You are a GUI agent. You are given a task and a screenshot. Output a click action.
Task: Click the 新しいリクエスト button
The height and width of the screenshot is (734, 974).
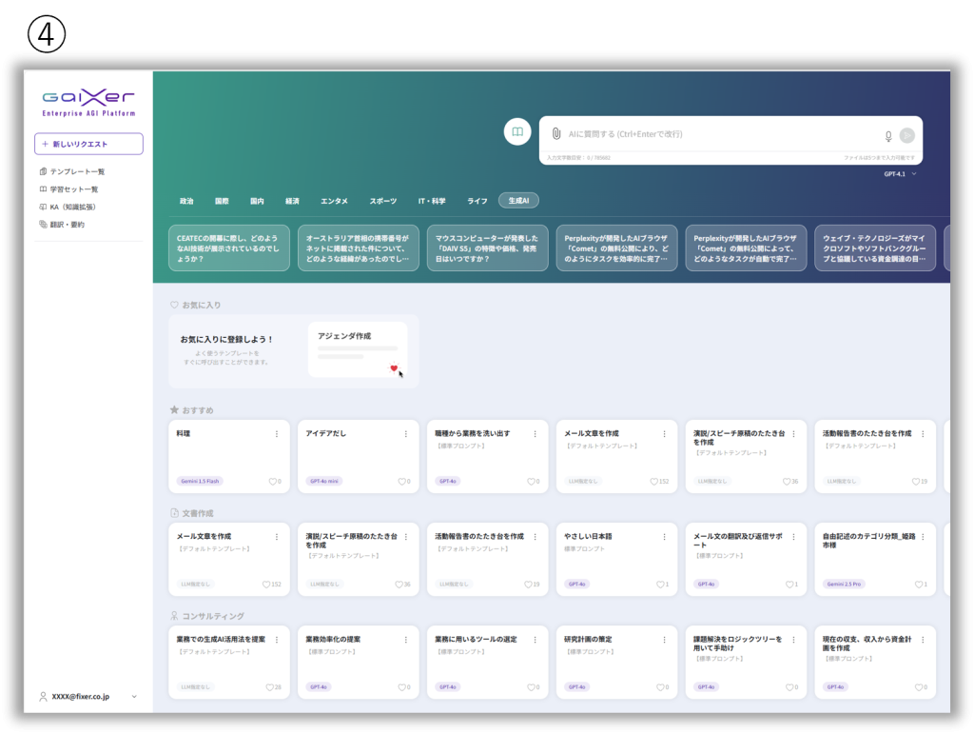pyautogui.click(x=88, y=144)
